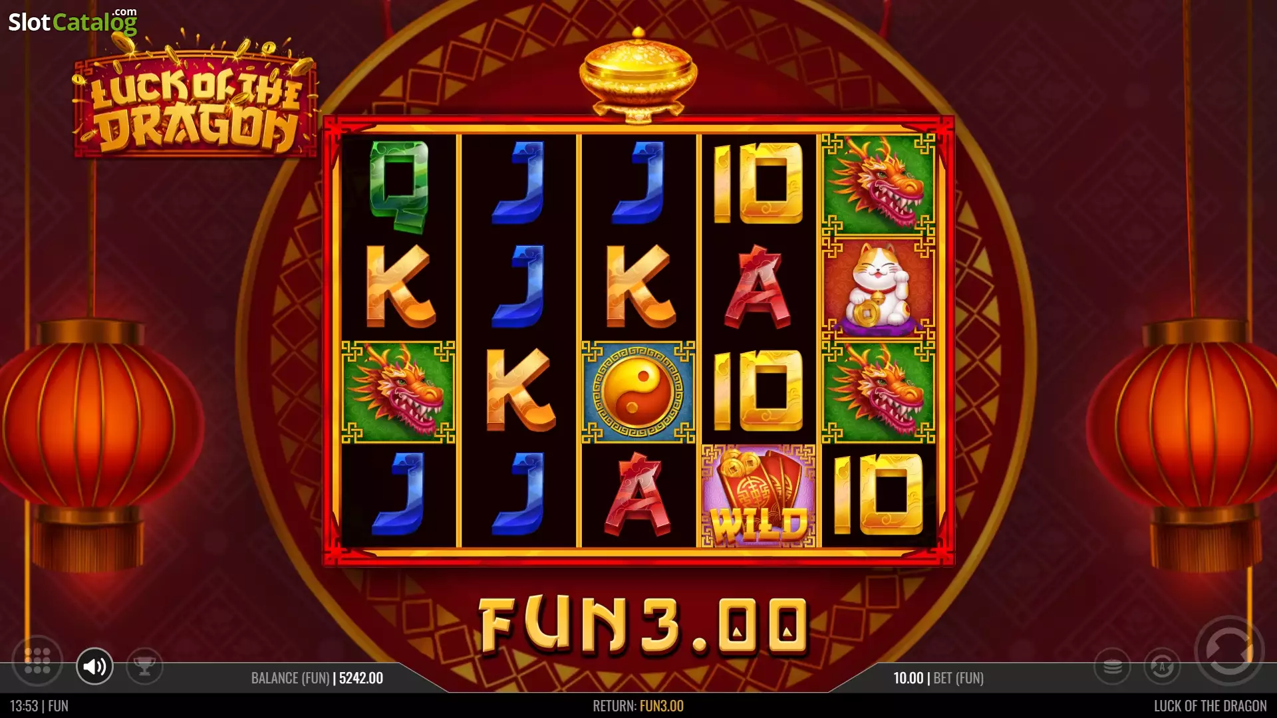Viewport: 1277px width, 718px height.
Task: Click the lucky cat symbol
Action: point(879,289)
